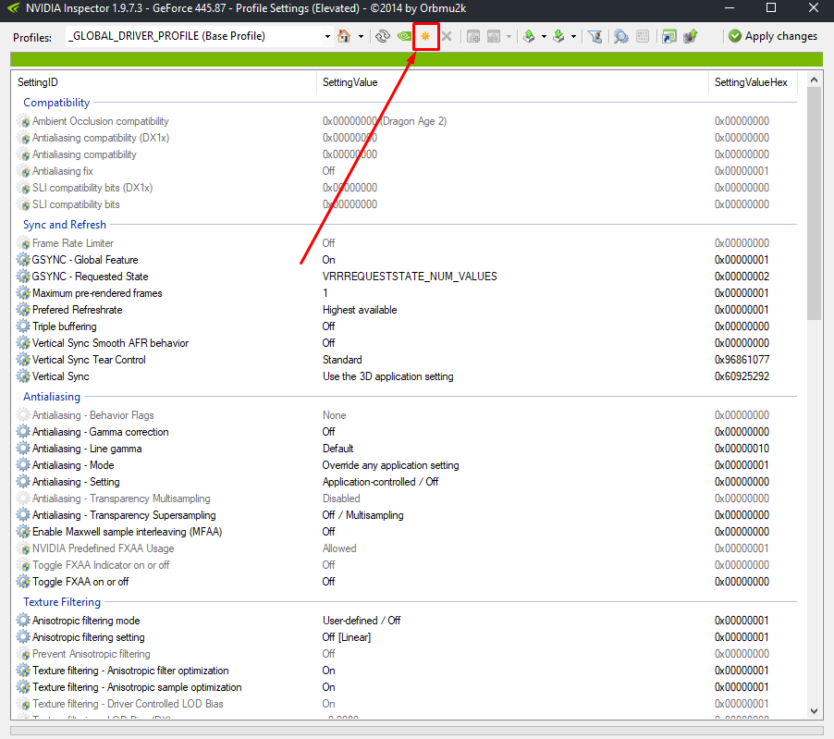Click the gear icon beside Maximum pre-rendered frames

tap(23, 293)
